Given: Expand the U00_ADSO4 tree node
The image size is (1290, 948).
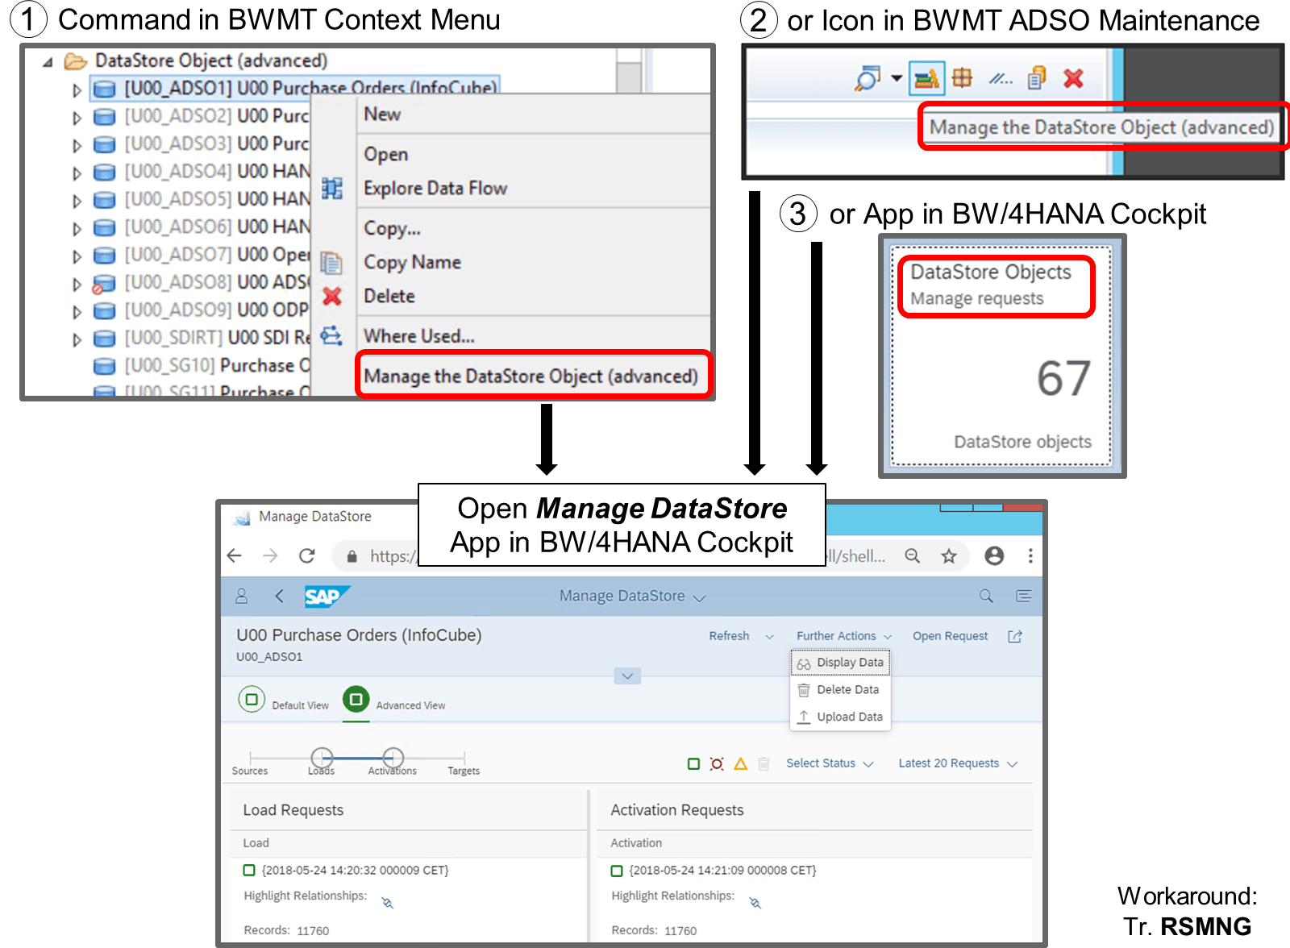Looking at the screenshot, I should click(77, 173).
